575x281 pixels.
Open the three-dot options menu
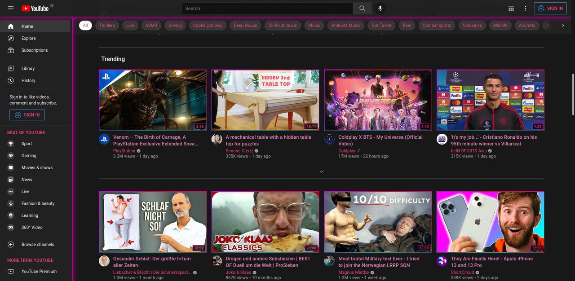tap(525, 8)
